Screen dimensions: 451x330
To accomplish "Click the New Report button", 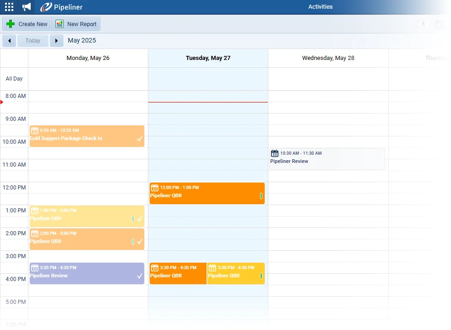I will coord(76,24).
